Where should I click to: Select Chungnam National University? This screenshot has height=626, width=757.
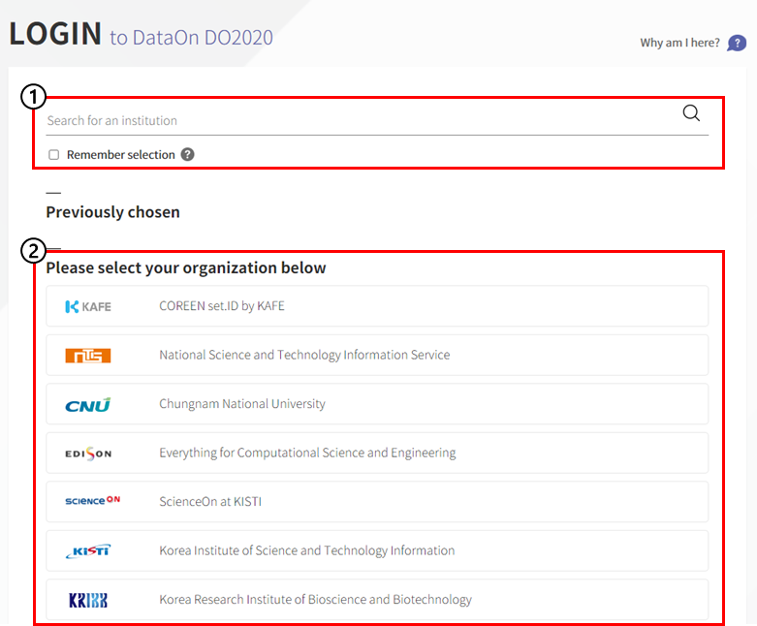tap(377, 404)
